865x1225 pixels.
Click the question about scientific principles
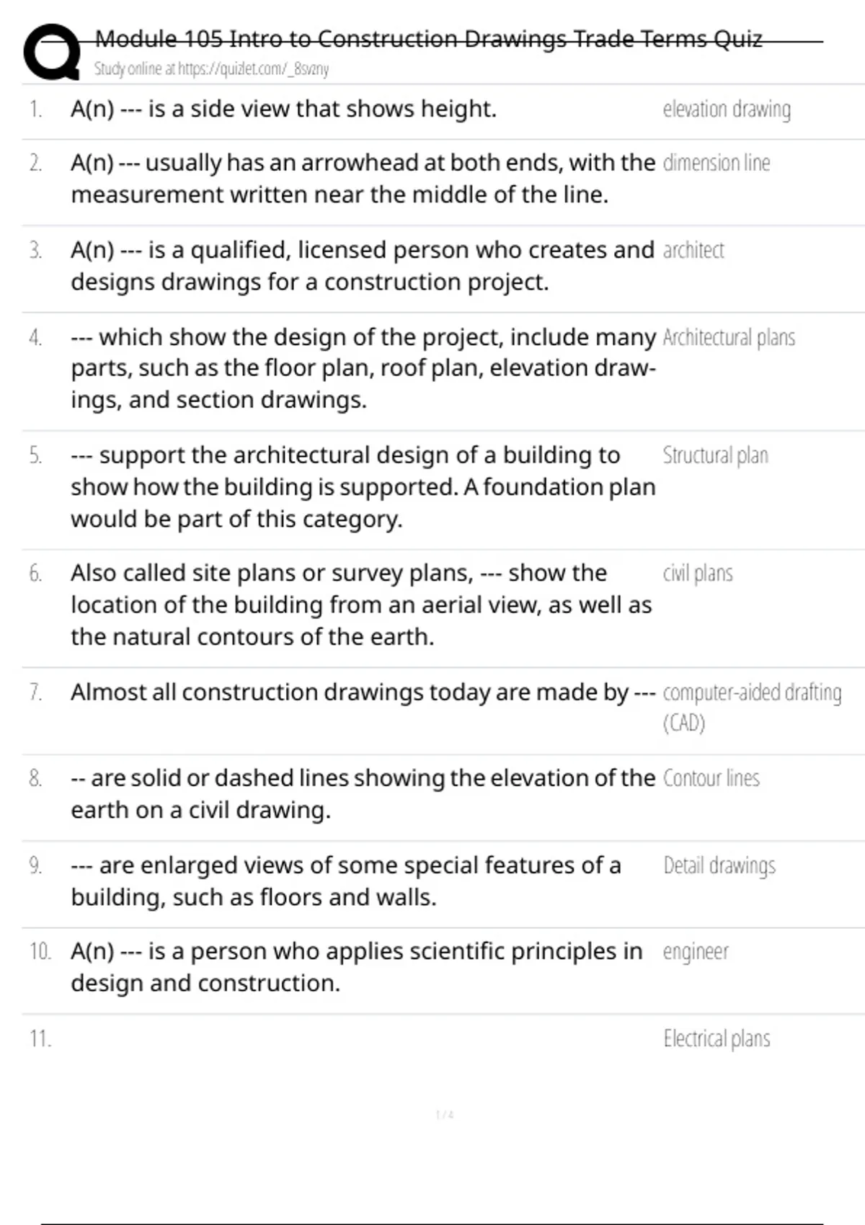tap(356, 967)
